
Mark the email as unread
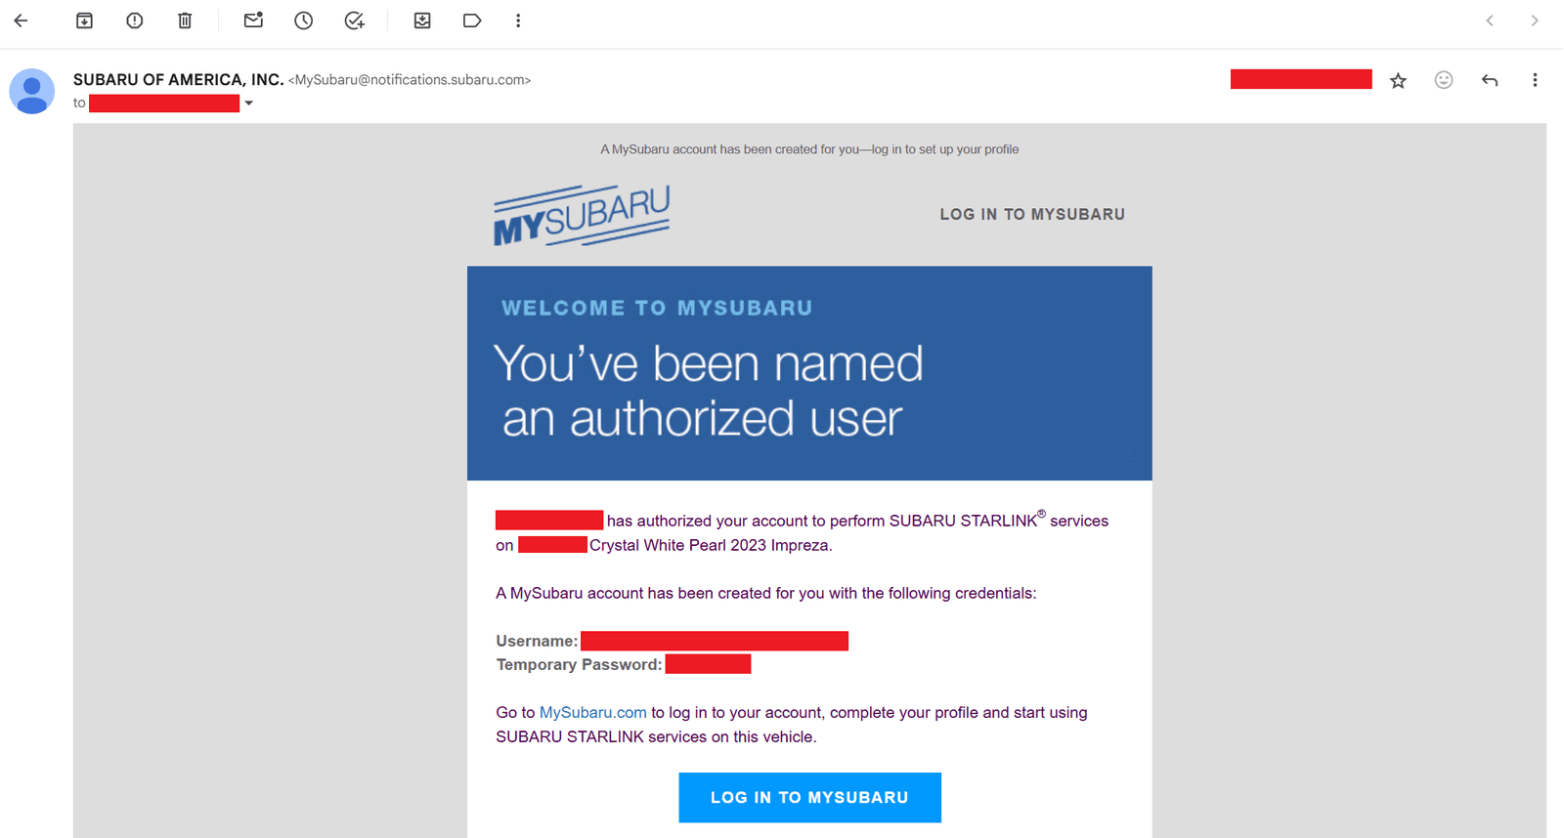point(253,21)
